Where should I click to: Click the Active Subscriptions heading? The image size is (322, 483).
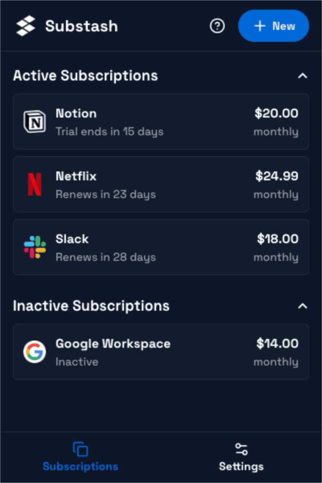click(85, 76)
